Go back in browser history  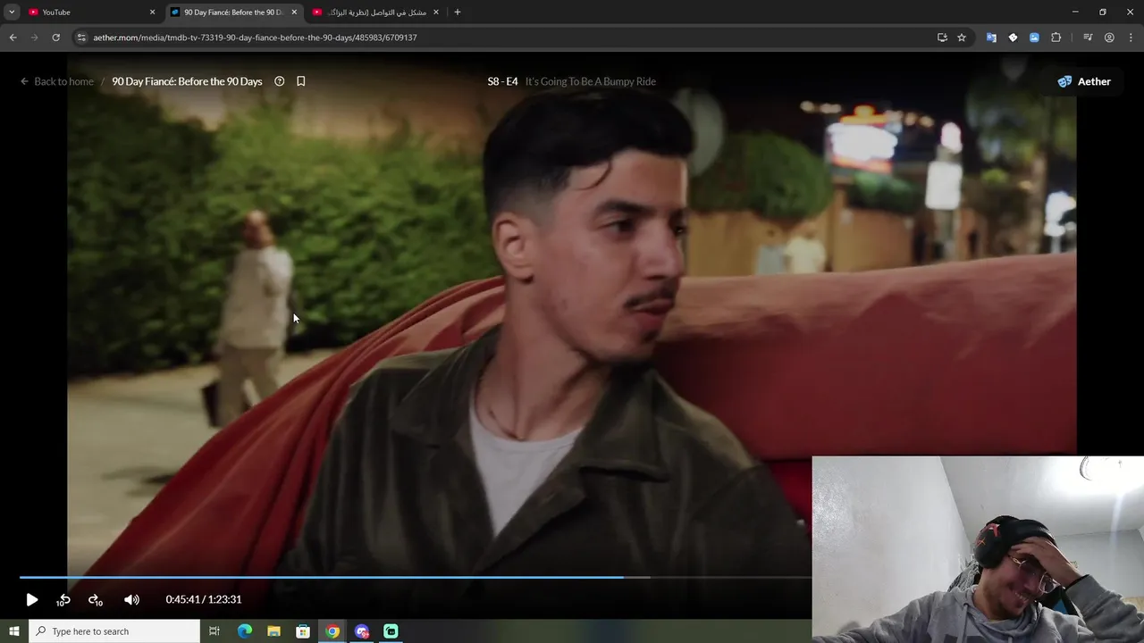pyautogui.click(x=13, y=38)
